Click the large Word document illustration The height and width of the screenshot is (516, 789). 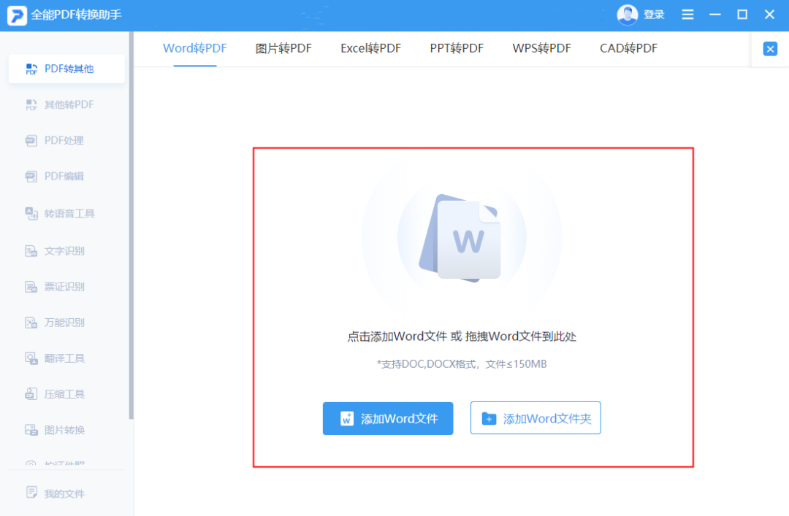[x=460, y=237]
